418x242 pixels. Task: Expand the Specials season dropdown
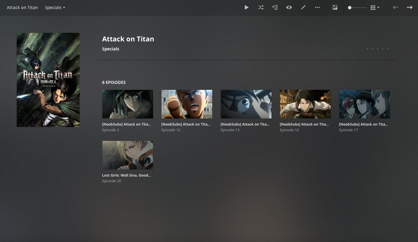[x=55, y=7]
